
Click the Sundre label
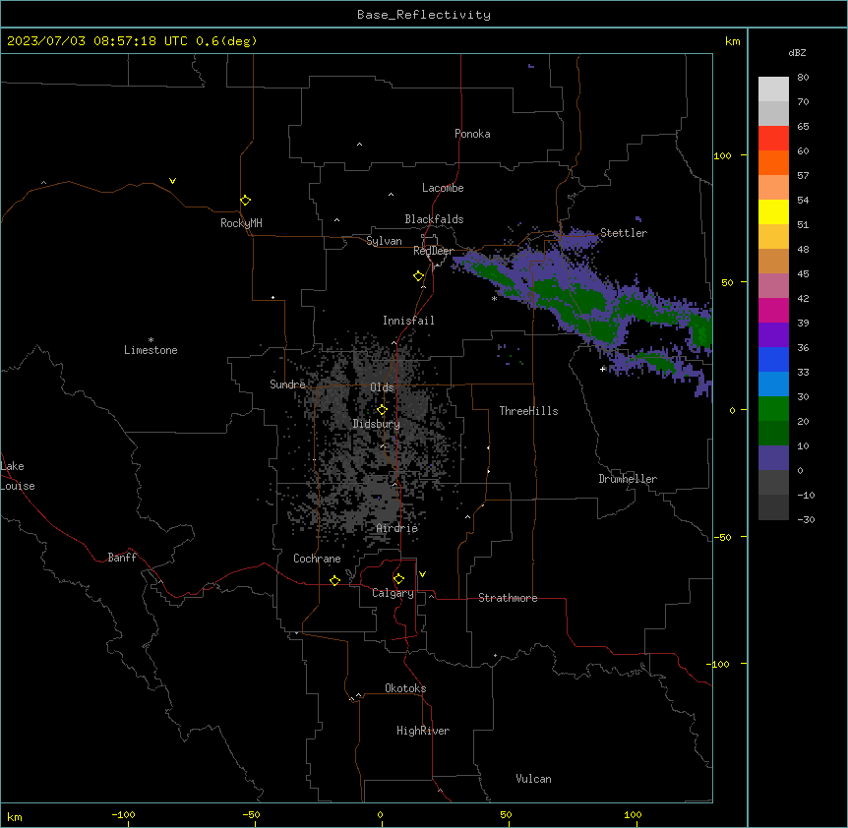pos(287,384)
